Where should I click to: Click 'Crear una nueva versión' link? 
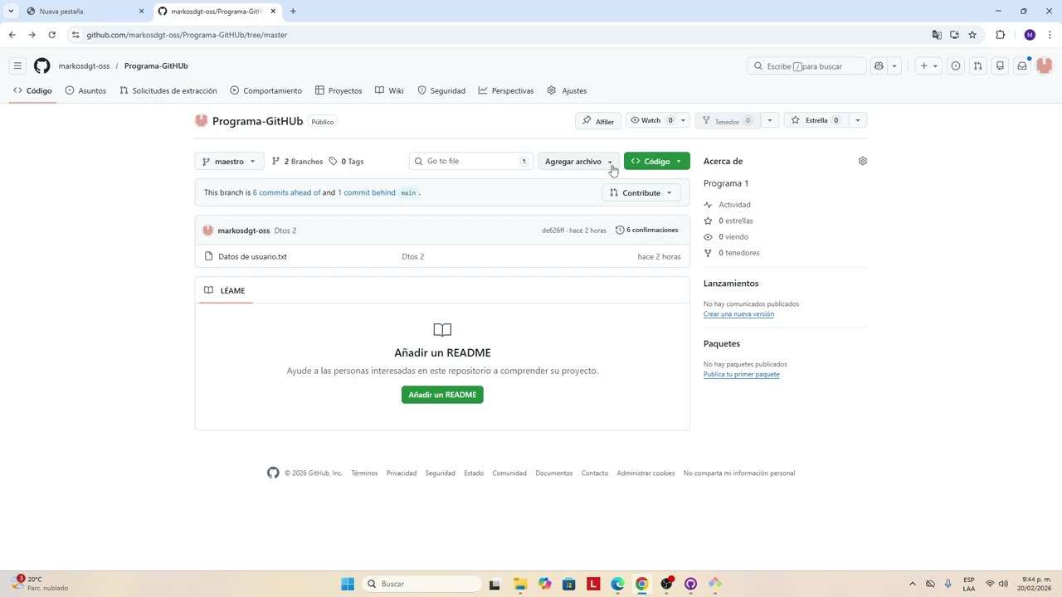coord(738,314)
